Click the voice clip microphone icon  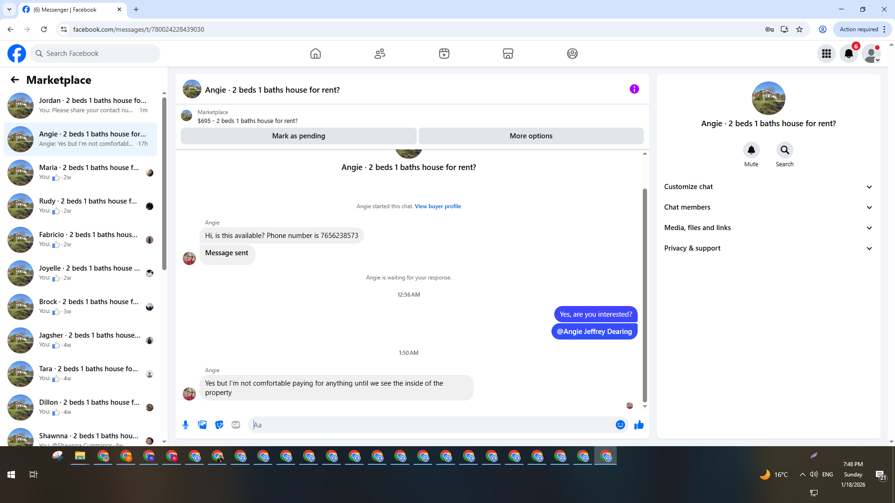186,425
